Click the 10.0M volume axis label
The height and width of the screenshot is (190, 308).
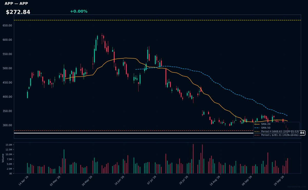[9, 154]
